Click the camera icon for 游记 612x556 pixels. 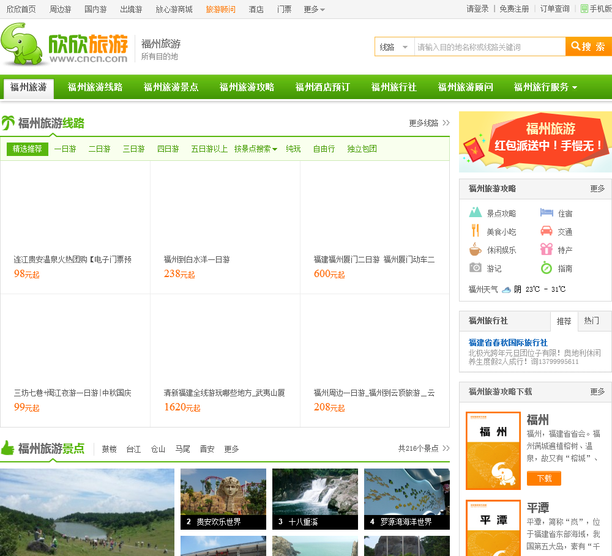475,268
